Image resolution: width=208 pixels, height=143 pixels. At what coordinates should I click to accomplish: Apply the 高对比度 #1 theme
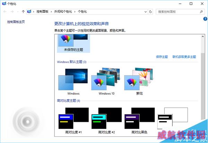coord(73,121)
